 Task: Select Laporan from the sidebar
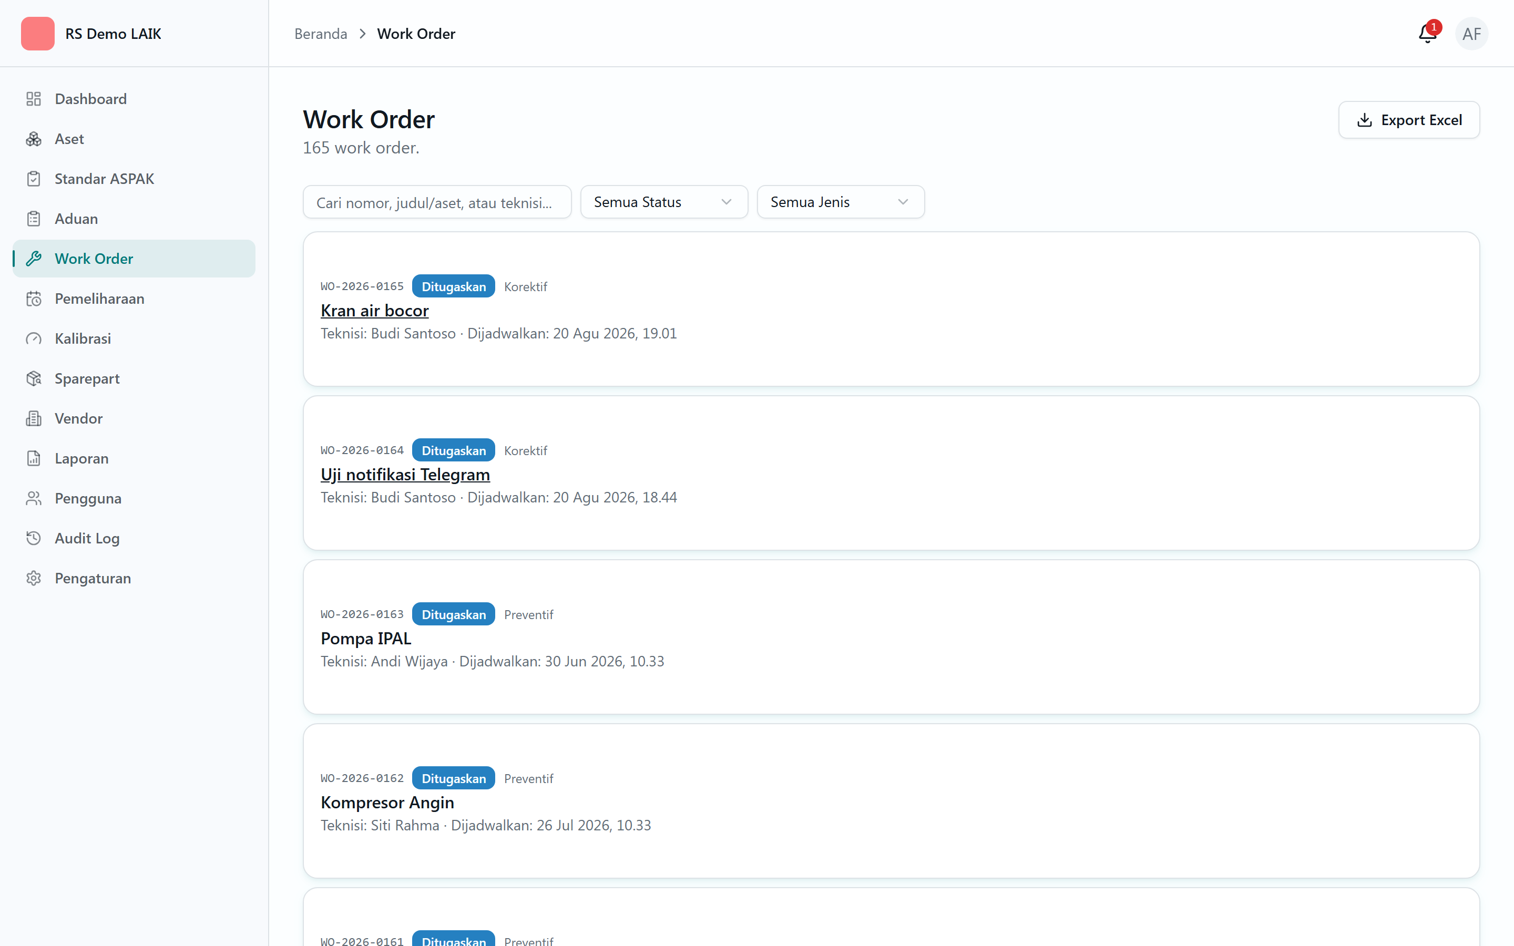click(134, 459)
